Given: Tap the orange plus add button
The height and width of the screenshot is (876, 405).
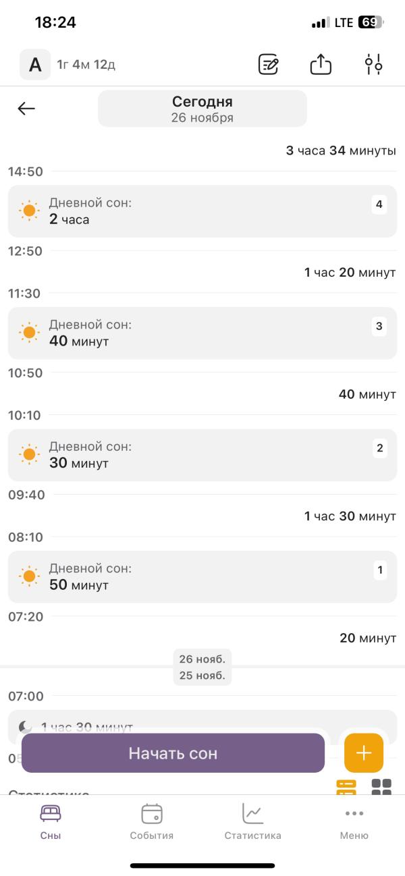Looking at the screenshot, I should click(364, 752).
